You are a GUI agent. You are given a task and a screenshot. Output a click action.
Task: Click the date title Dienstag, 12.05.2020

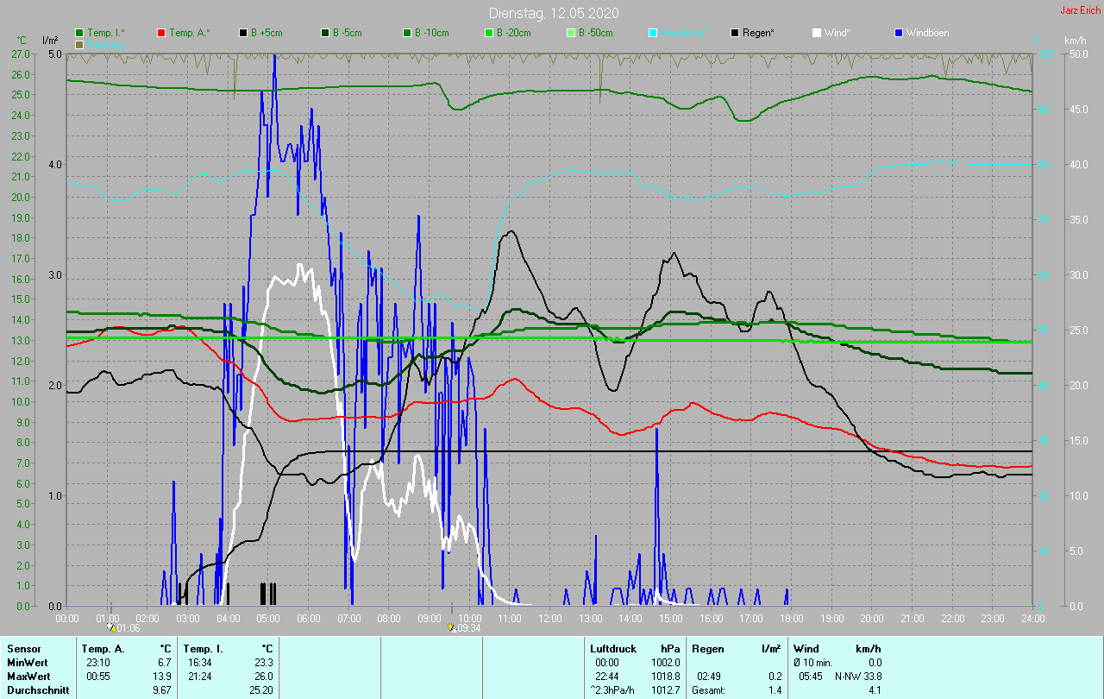pos(553,13)
